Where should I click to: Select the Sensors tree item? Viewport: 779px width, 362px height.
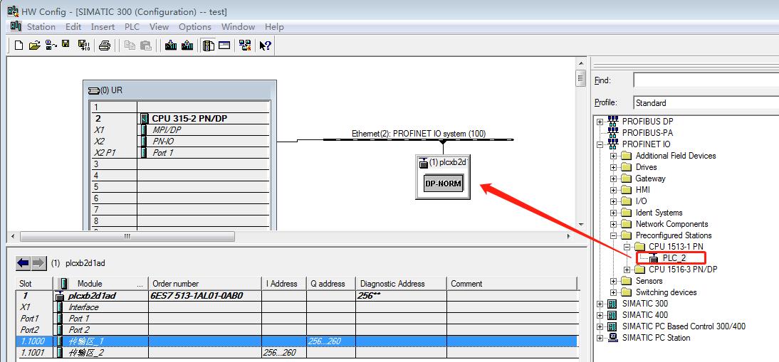(649, 281)
